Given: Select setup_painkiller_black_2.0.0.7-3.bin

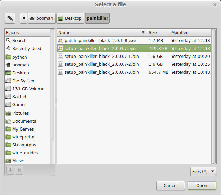Looking at the screenshot, I should click(134, 72).
